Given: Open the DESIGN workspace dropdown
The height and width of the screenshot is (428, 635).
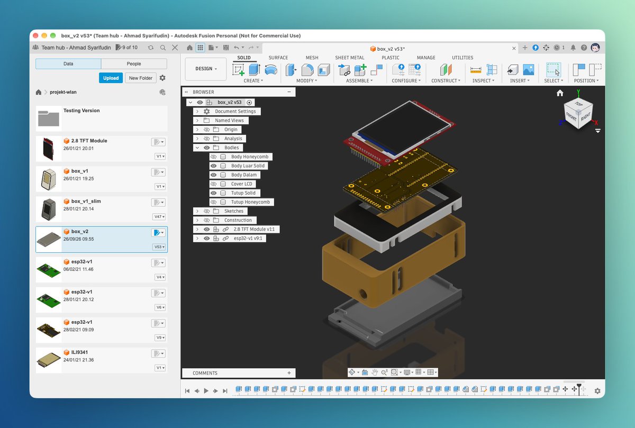Looking at the screenshot, I should coord(206,69).
